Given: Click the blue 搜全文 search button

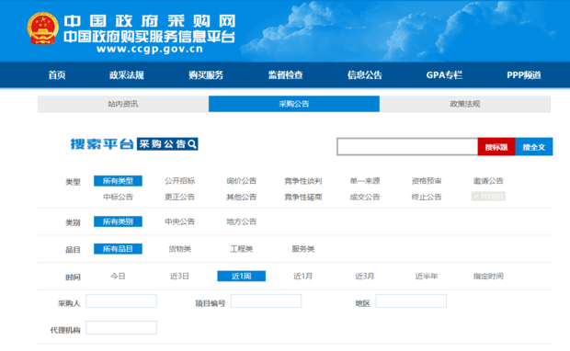Looking at the screenshot, I should (534, 147).
